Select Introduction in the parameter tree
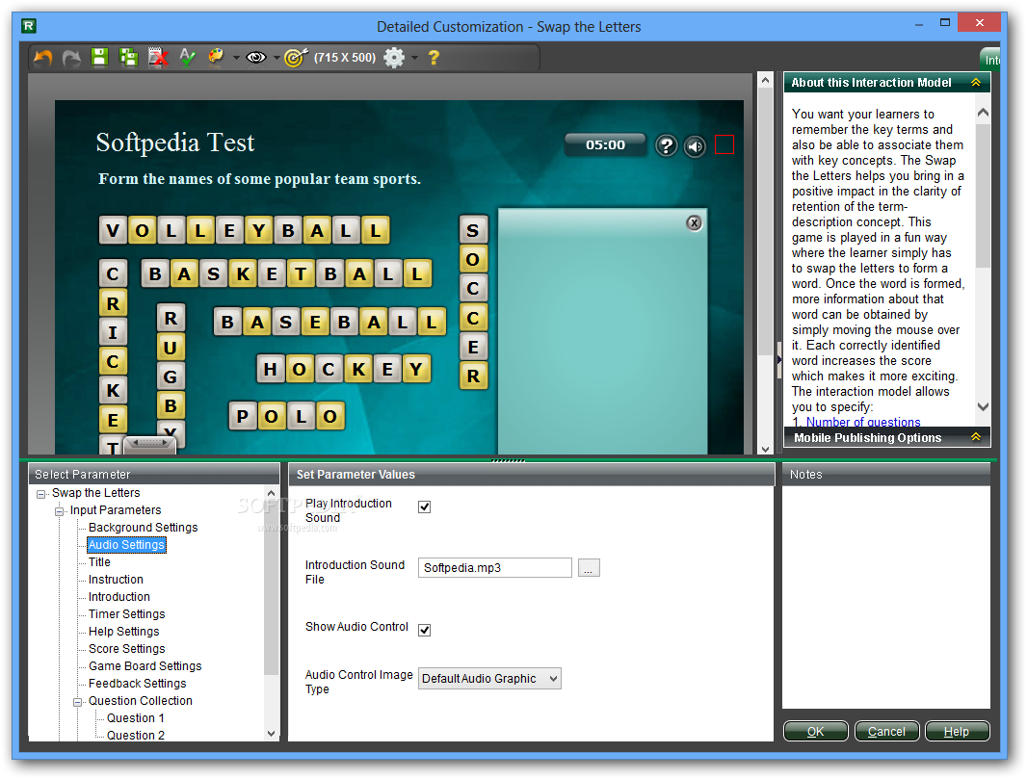This screenshot has height=779, width=1027. (x=119, y=597)
